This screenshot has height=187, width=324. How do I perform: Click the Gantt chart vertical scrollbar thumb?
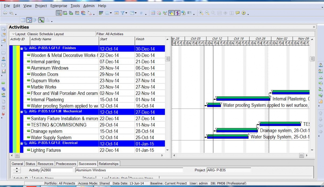[312, 59]
